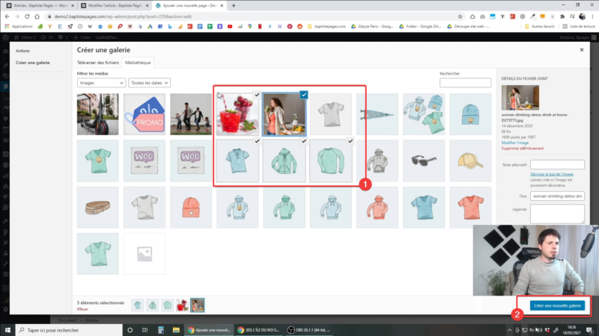Select the blue v-neck t-shirt thumbnail

pos(424,208)
